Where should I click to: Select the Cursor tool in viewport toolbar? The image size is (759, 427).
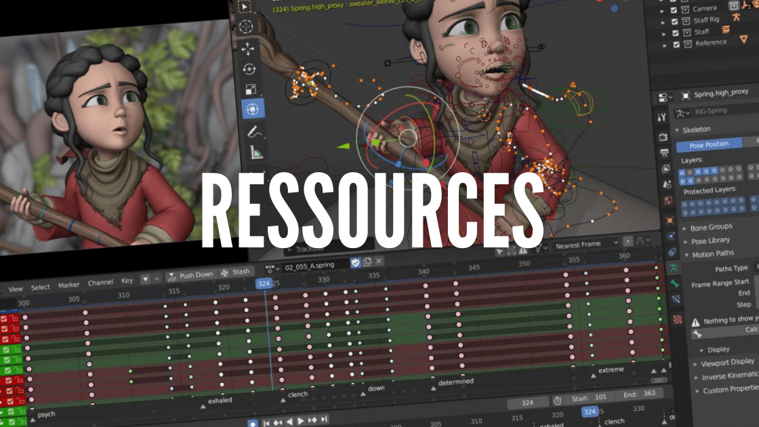pos(246,26)
